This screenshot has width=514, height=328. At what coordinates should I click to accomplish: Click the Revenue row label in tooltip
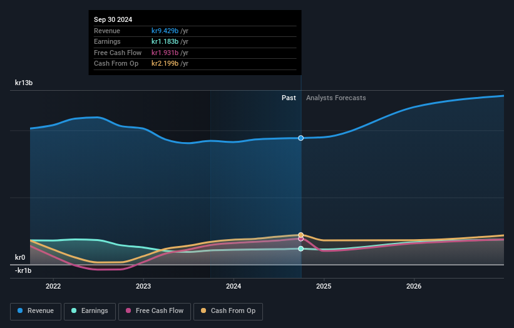107,31
